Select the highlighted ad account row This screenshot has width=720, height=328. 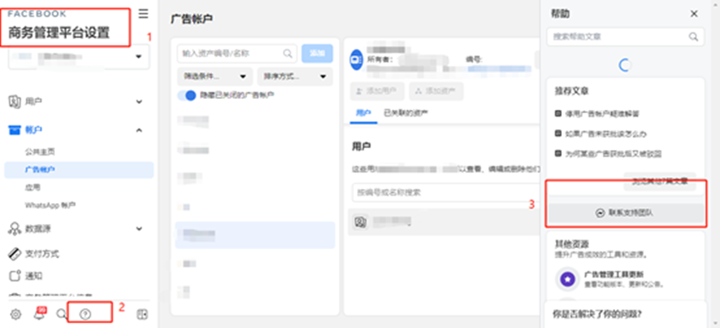coord(255,235)
